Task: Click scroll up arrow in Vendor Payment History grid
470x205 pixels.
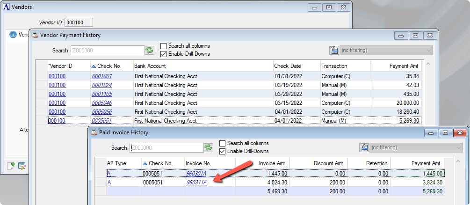Action: point(427,64)
